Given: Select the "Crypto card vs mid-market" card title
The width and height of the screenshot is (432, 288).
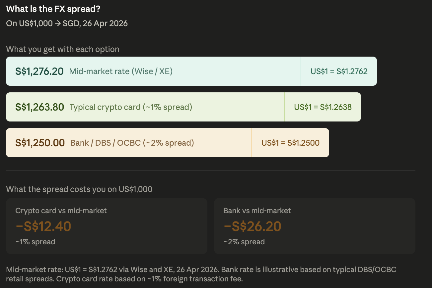Looking at the screenshot, I should coord(61,211).
